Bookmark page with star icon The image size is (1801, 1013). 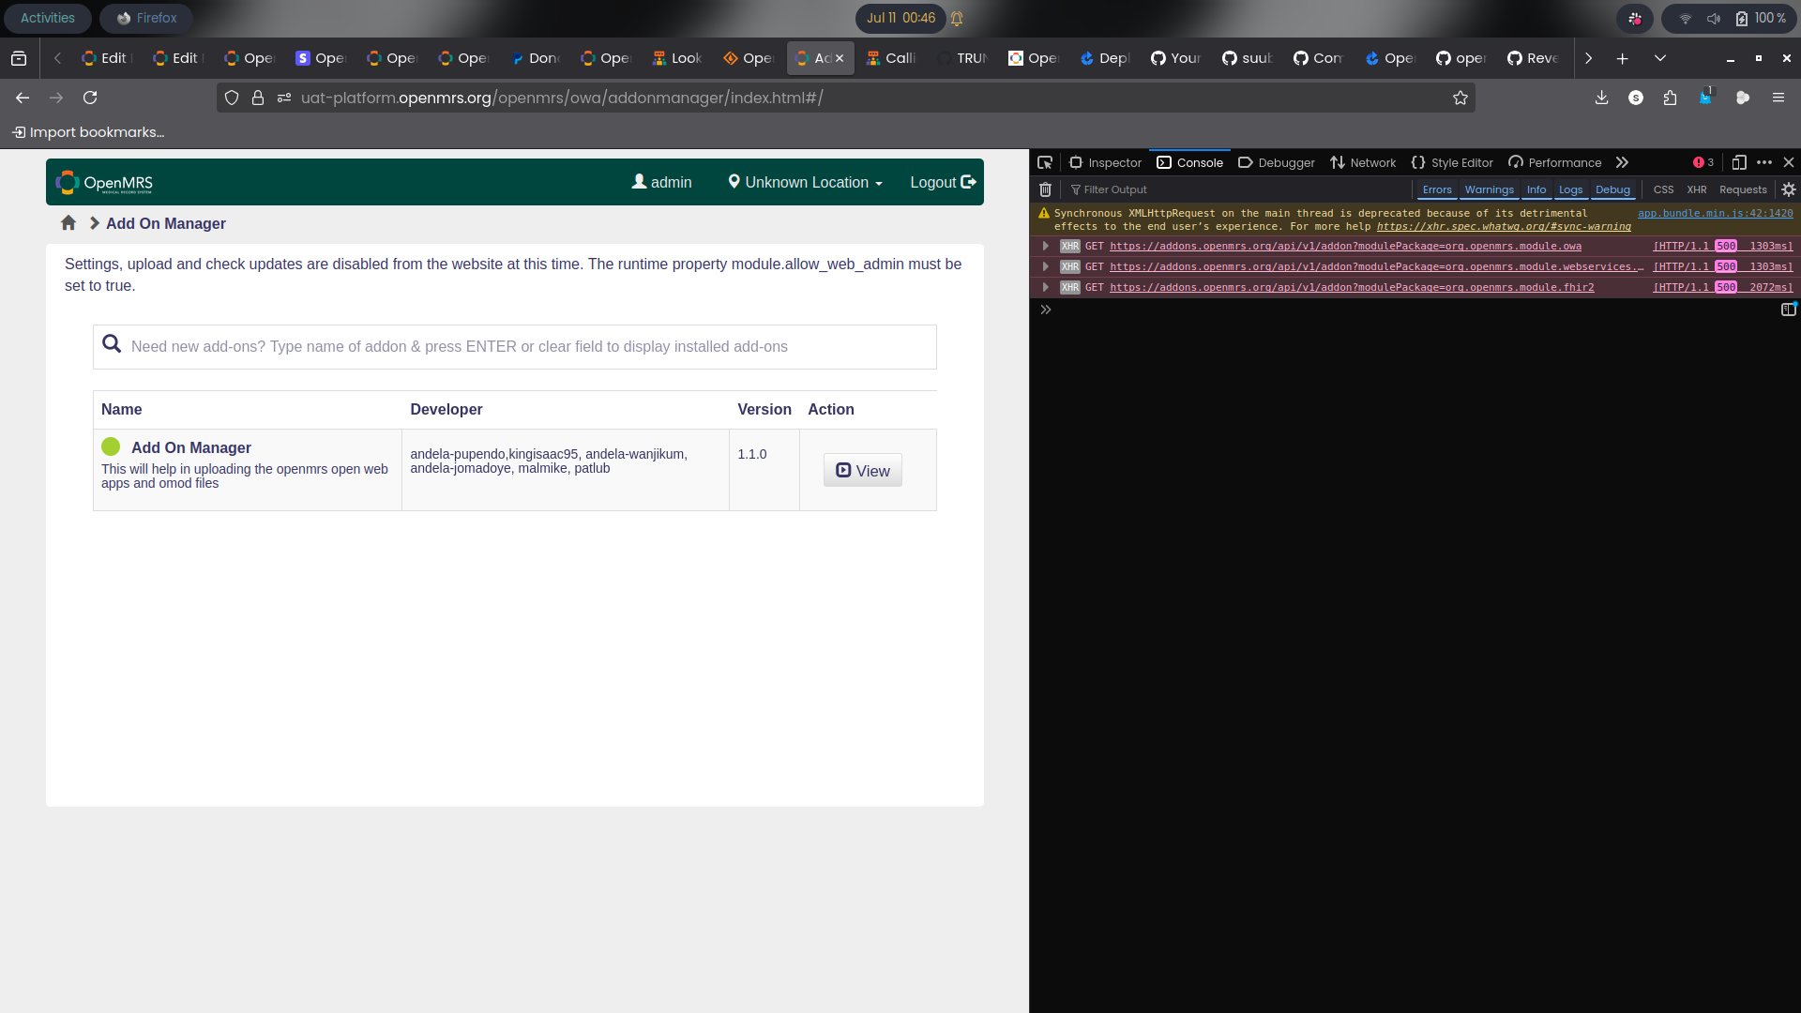[1460, 98]
